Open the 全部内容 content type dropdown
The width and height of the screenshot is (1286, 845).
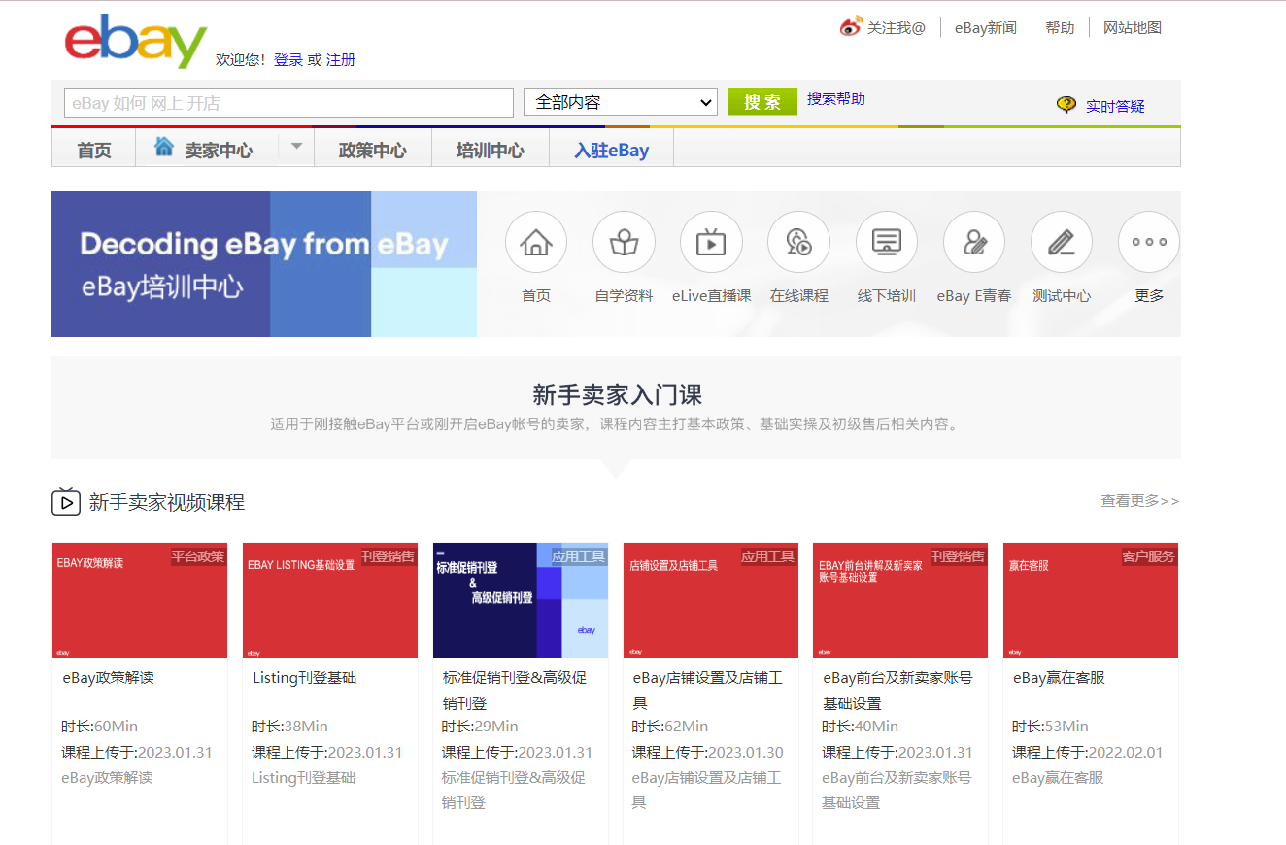point(620,102)
